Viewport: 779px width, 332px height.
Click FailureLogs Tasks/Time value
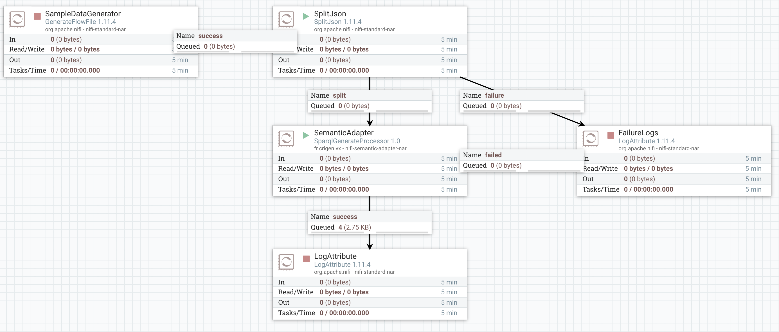[648, 189]
